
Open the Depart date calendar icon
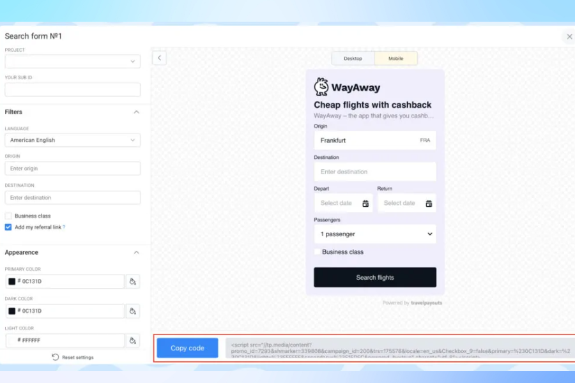tap(365, 204)
